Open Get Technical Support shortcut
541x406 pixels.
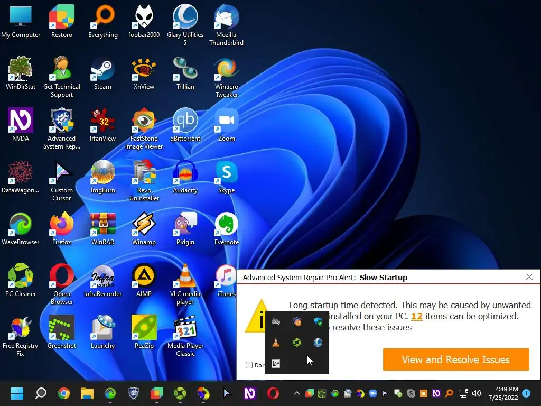pos(61,77)
